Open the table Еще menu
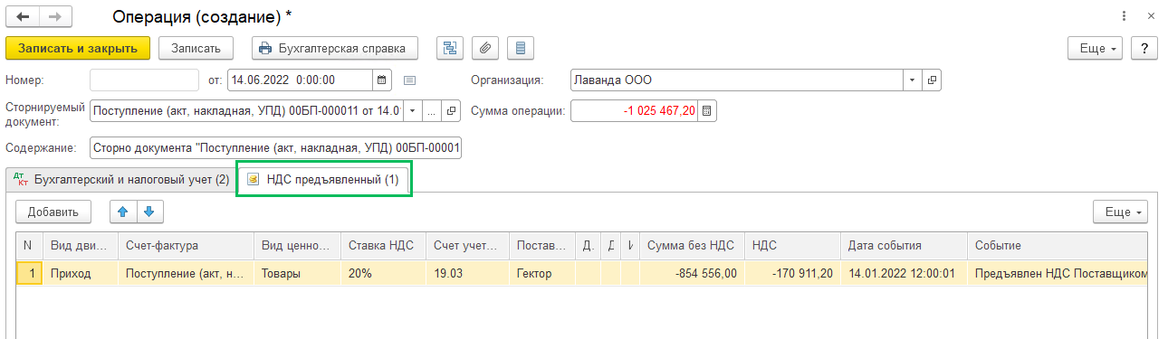1168x339 pixels. (1121, 212)
